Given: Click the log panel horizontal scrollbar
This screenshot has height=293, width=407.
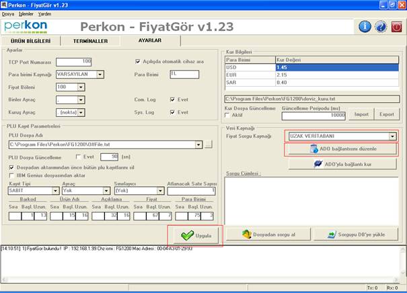Looking at the screenshot, I should click(x=200, y=280).
